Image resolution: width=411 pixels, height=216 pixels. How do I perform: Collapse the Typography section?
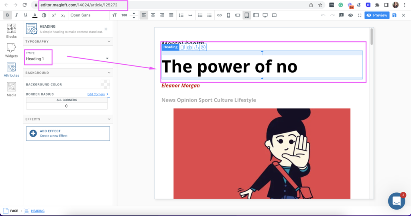[x=109, y=41]
